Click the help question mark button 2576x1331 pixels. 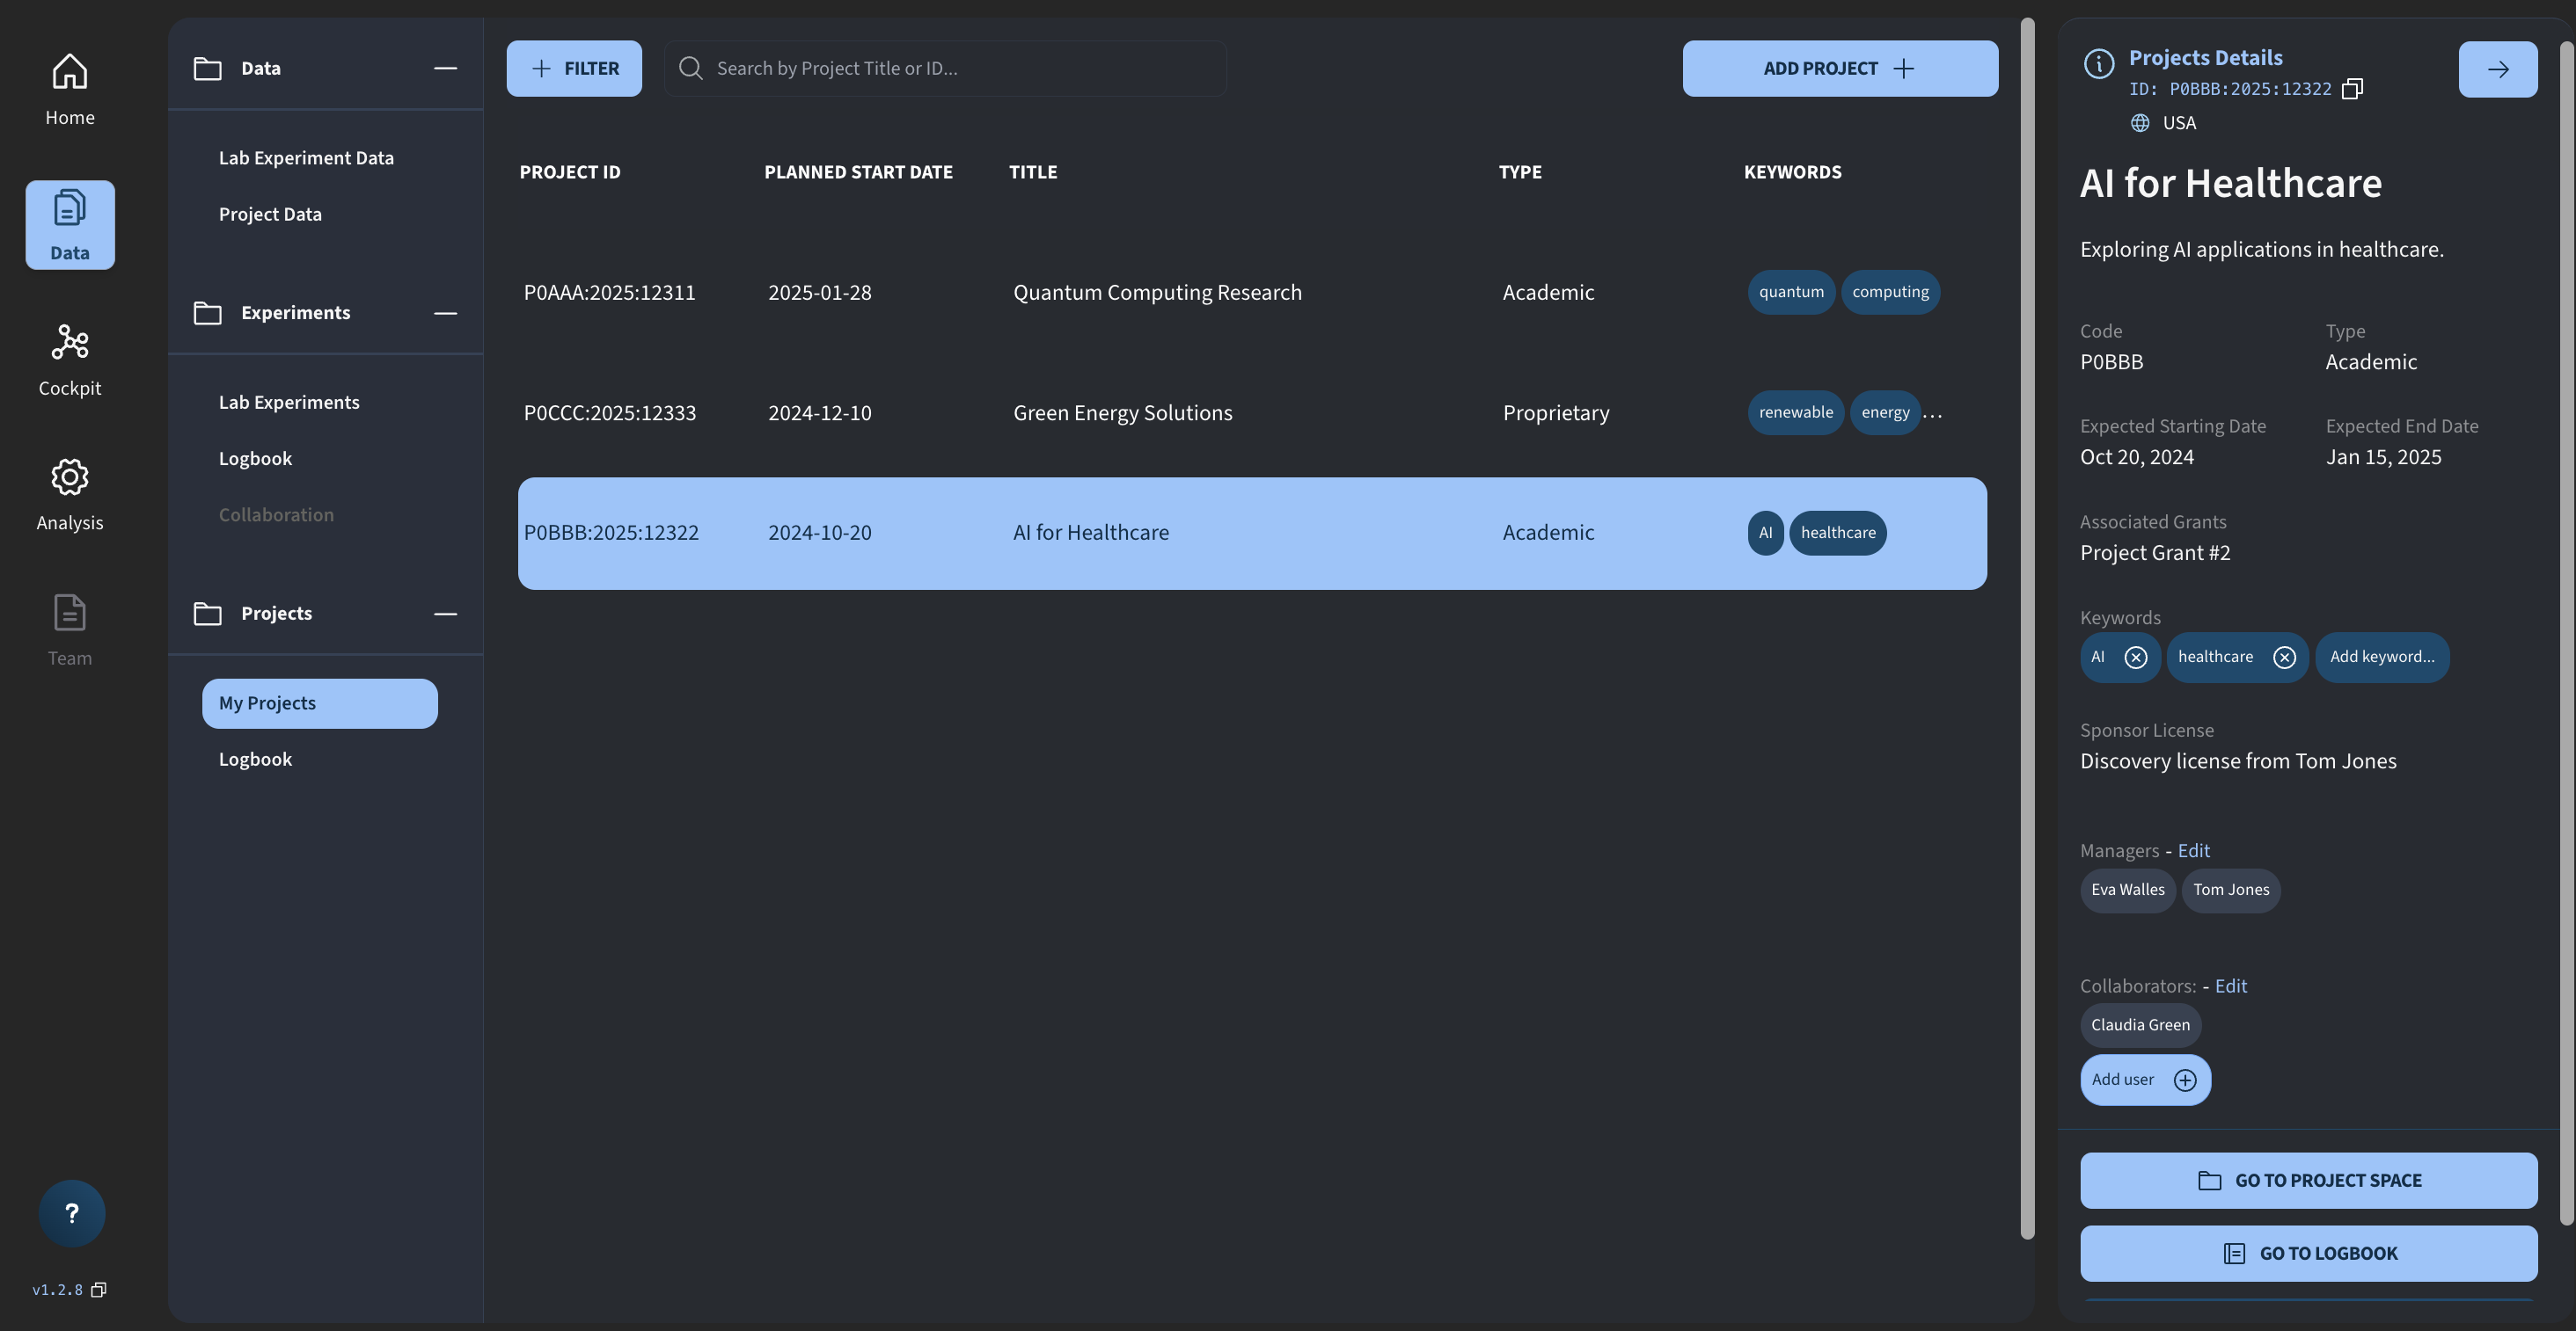[72, 1212]
